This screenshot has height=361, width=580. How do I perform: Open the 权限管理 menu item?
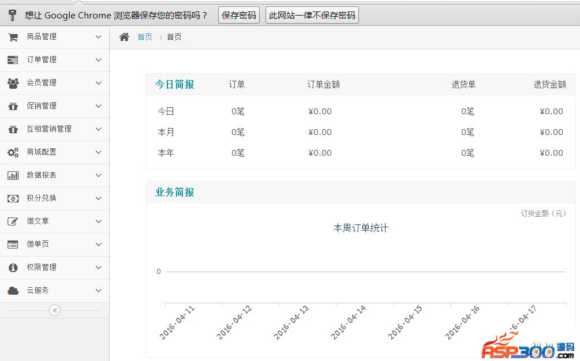[x=42, y=268]
